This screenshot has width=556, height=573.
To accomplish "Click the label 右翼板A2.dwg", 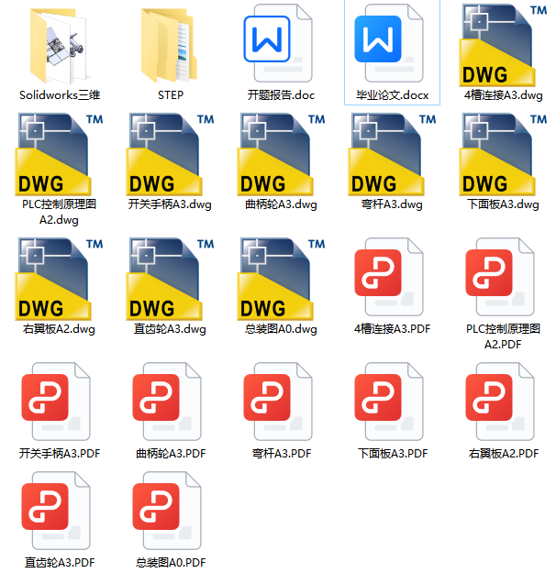I will click(59, 329).
